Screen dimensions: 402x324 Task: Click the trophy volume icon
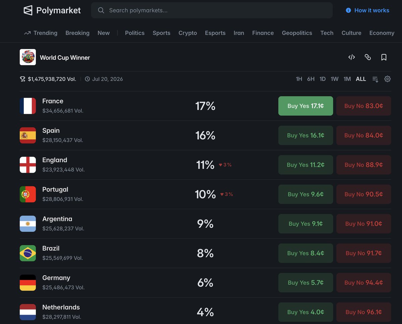tap(22, 79)
